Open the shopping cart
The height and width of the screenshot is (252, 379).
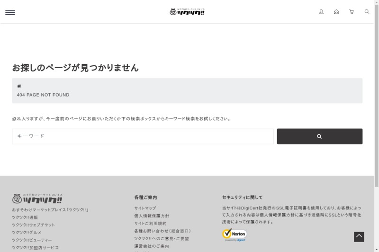click(352, 12)
